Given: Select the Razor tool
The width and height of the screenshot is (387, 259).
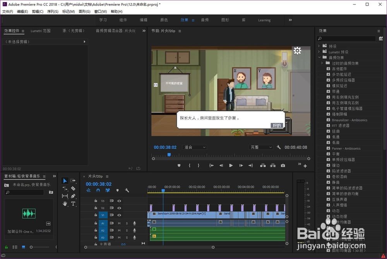Looking at the screenshot, I should (73, 188).
